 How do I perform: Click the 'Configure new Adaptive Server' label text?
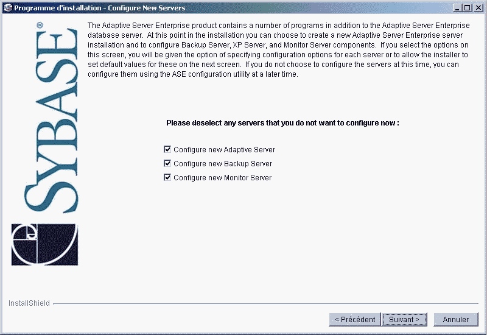[x=224, y=150]
